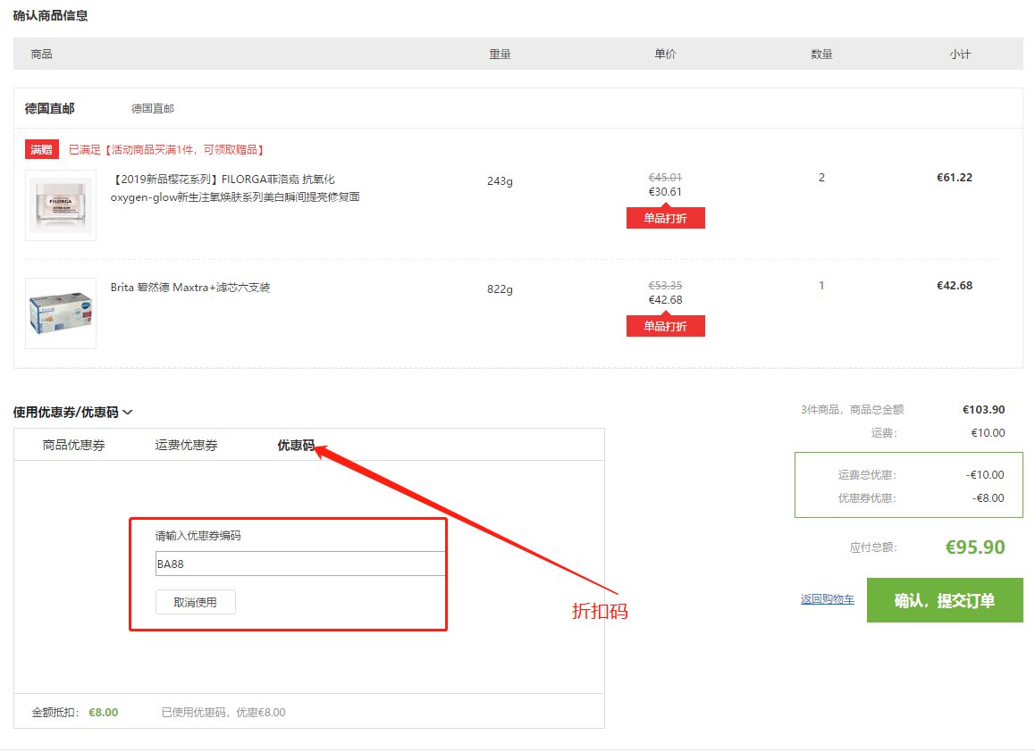Select the 优惠码 tab
Screen dimensions: 1035x752
[296, 446]
